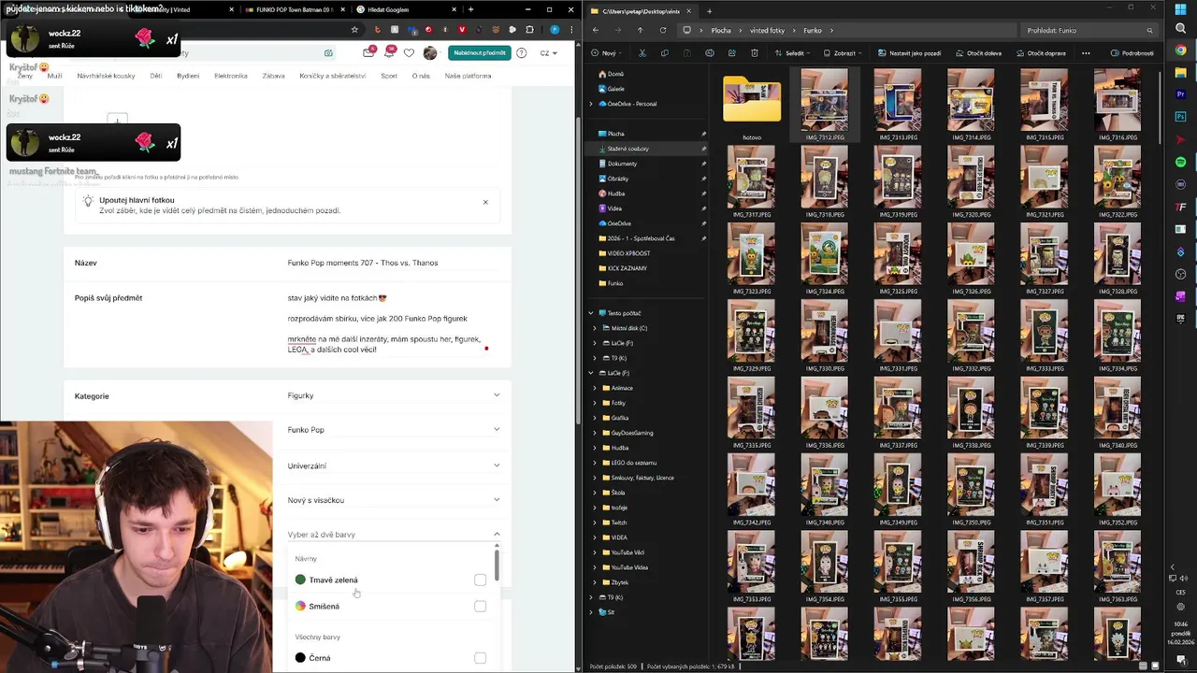Expand the Funko Pop dropdown
The image size is (1197, 673).
[x=394, y=430]
